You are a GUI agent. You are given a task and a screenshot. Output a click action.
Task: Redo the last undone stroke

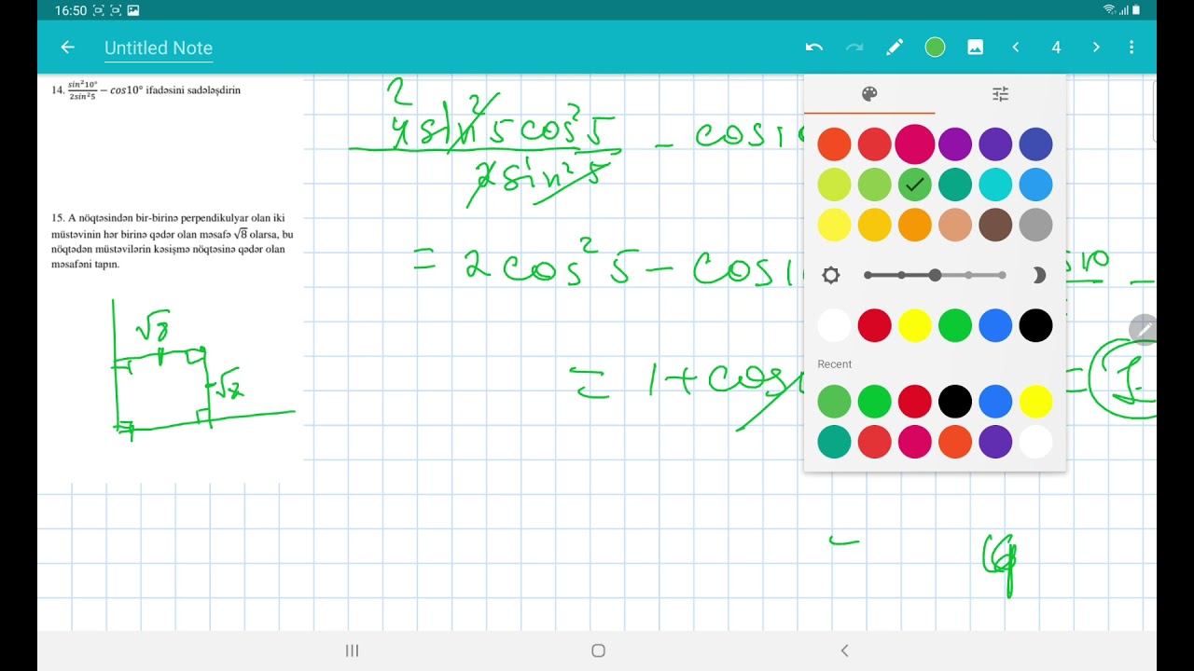pos(854,47)
